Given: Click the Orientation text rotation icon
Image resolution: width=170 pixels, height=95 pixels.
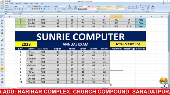Looking at the screenshot, I should coord(39,6).
